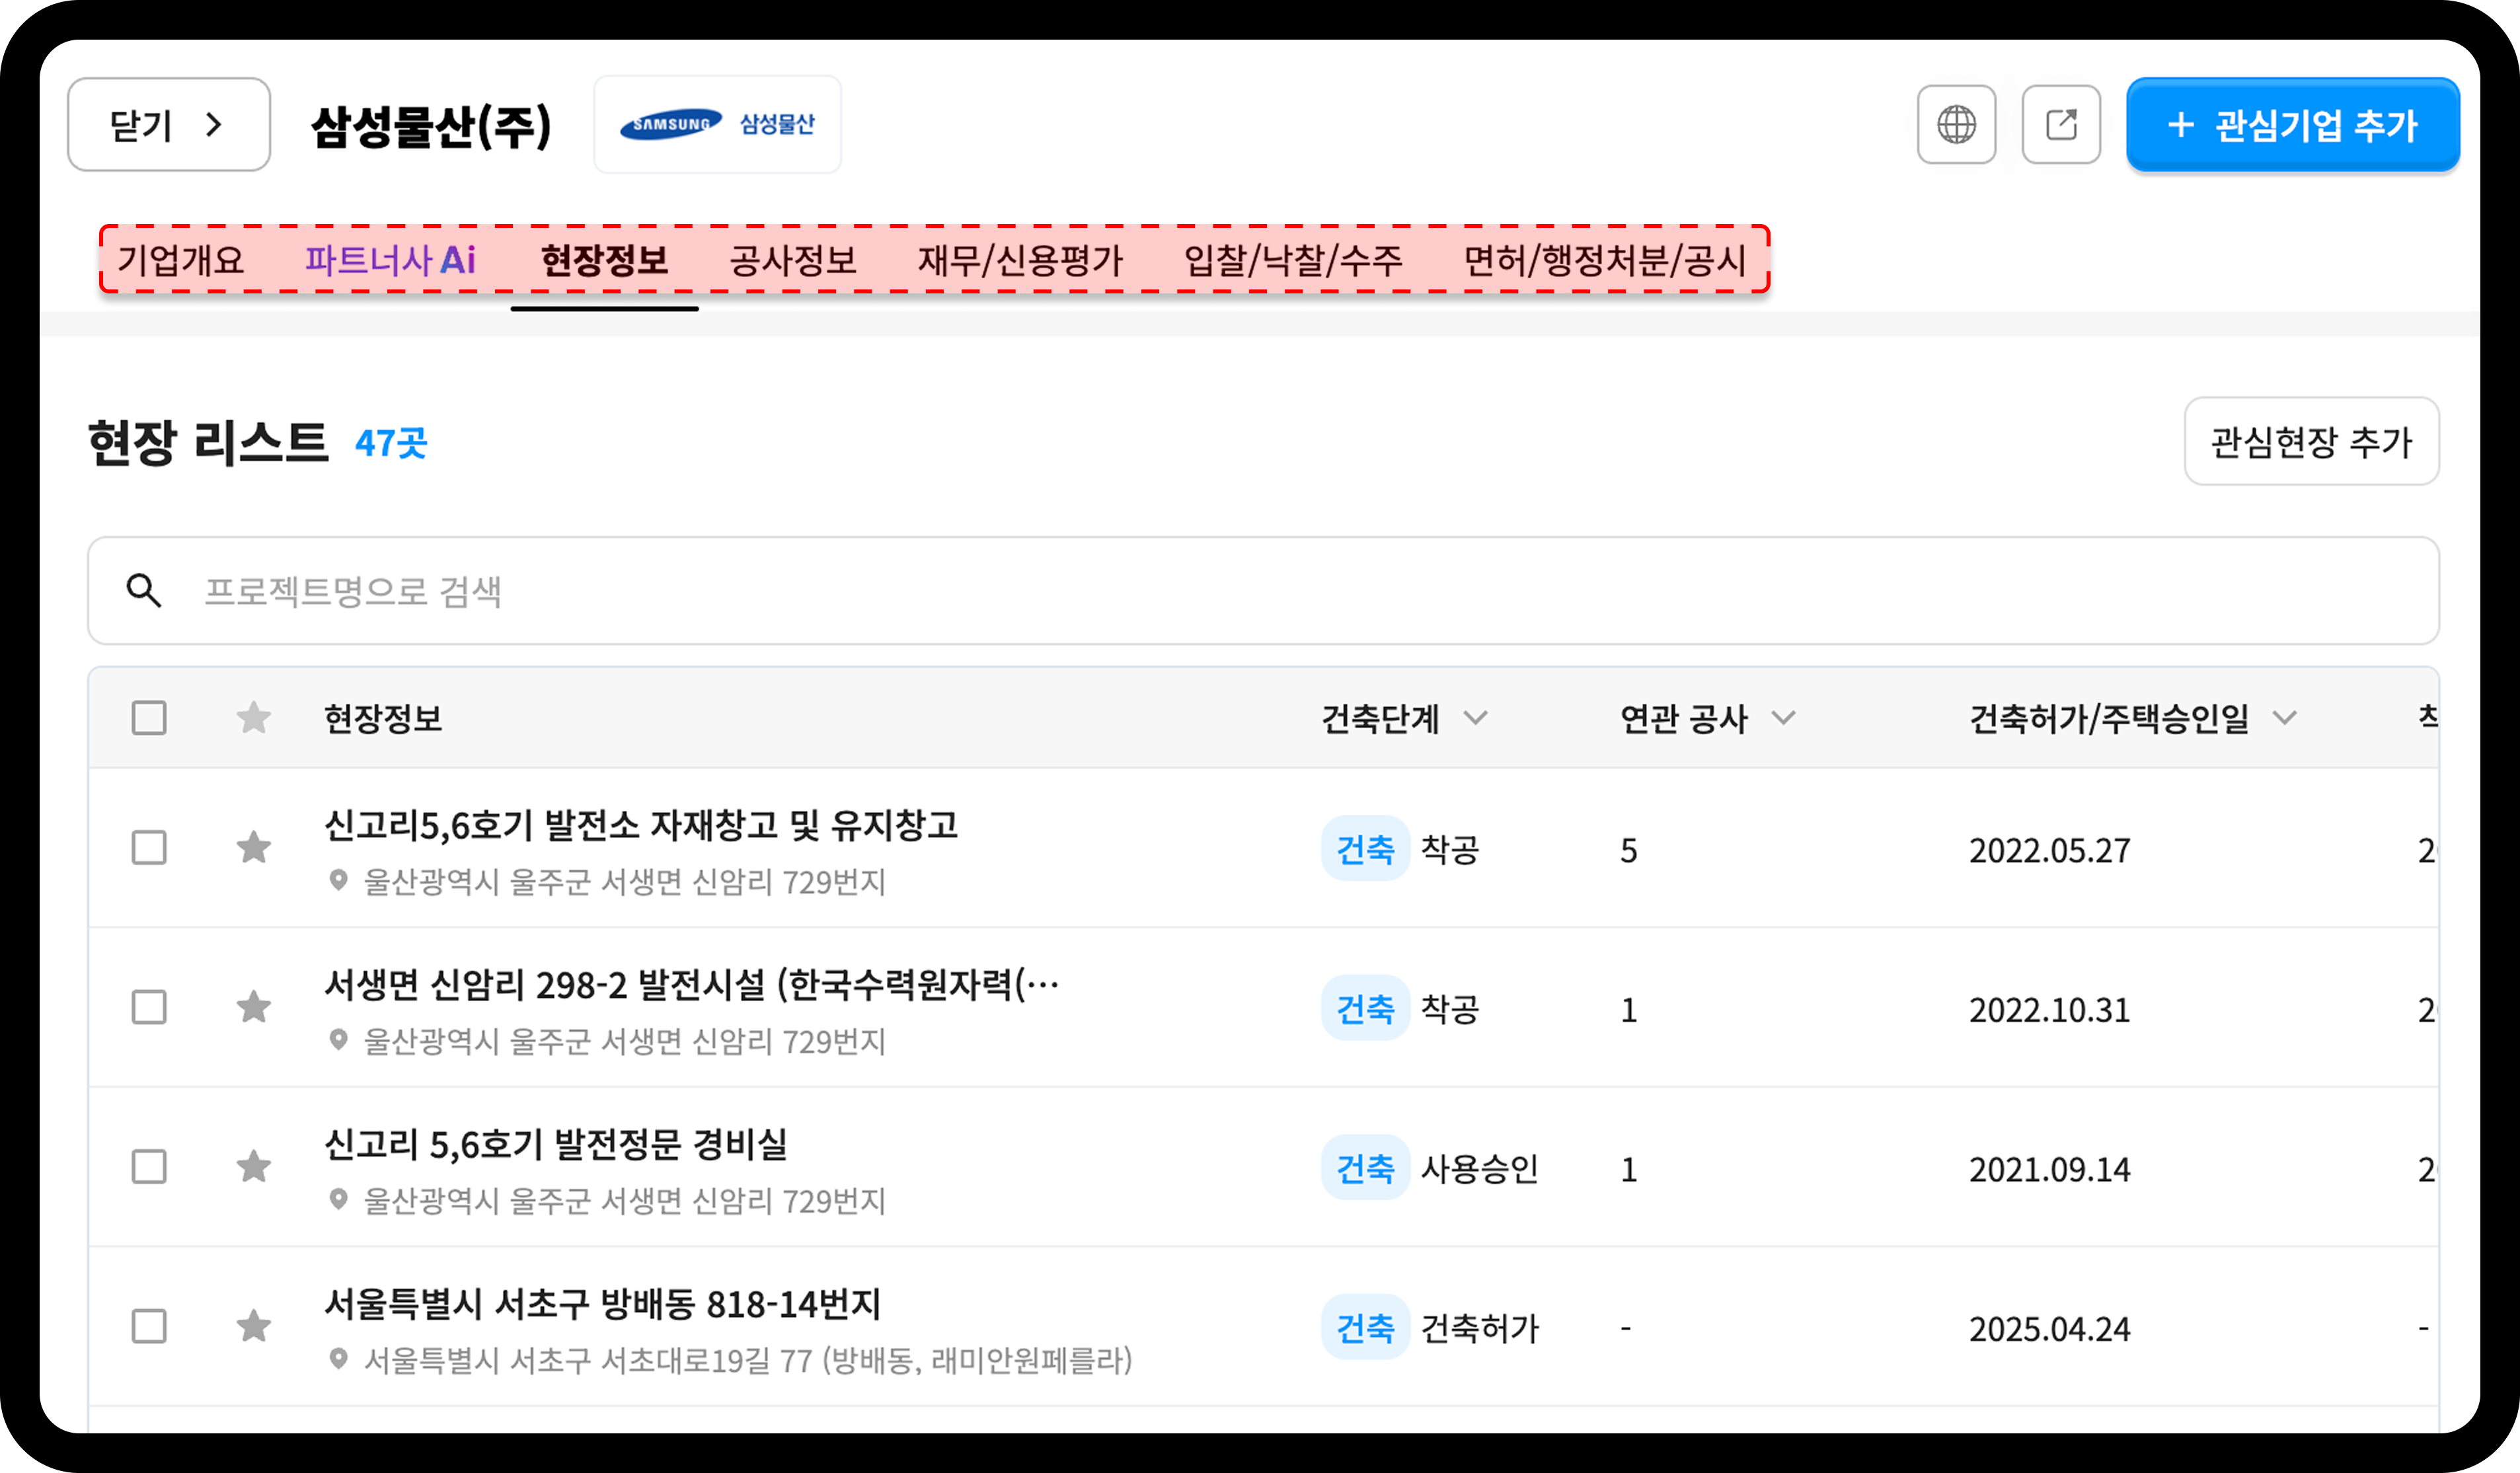The width and height of the screenshot is (2520, 1473).
Task: Click the search magnifier icon
Action: point(144,591)
